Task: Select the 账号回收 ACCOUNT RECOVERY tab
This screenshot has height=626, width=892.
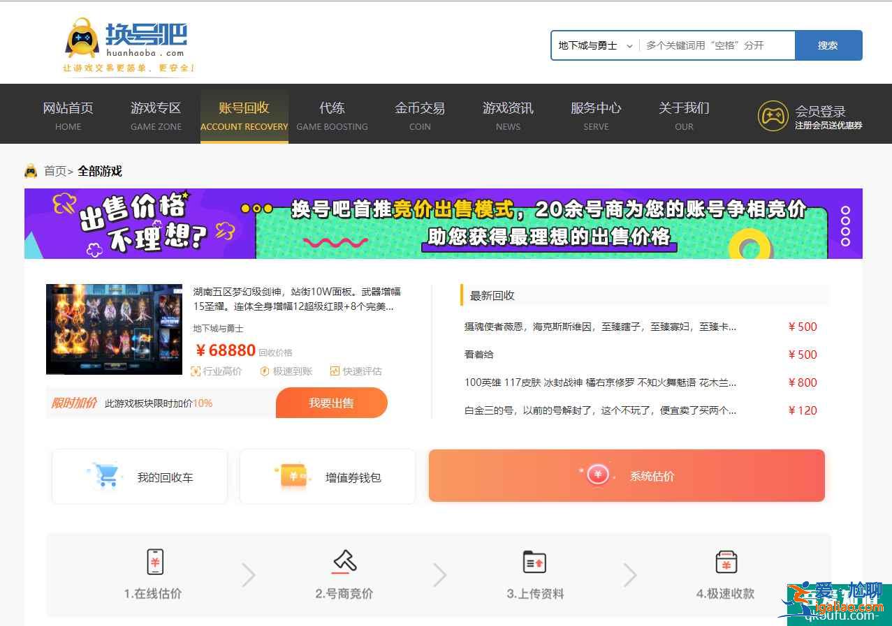Action: coord(244,114)
